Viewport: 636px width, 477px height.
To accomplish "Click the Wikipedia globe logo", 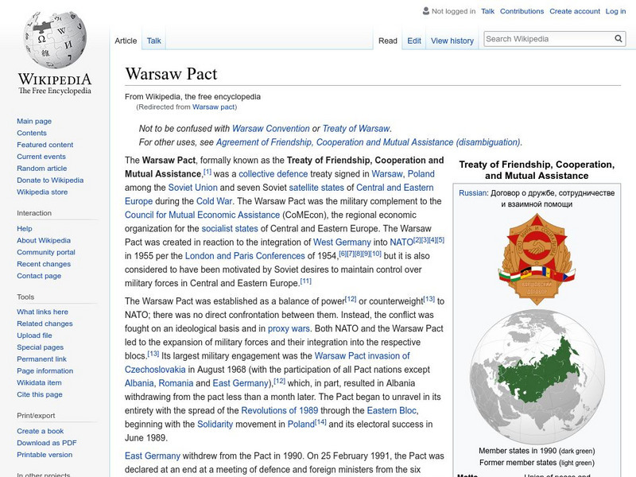I will click(x=55, y=40).
